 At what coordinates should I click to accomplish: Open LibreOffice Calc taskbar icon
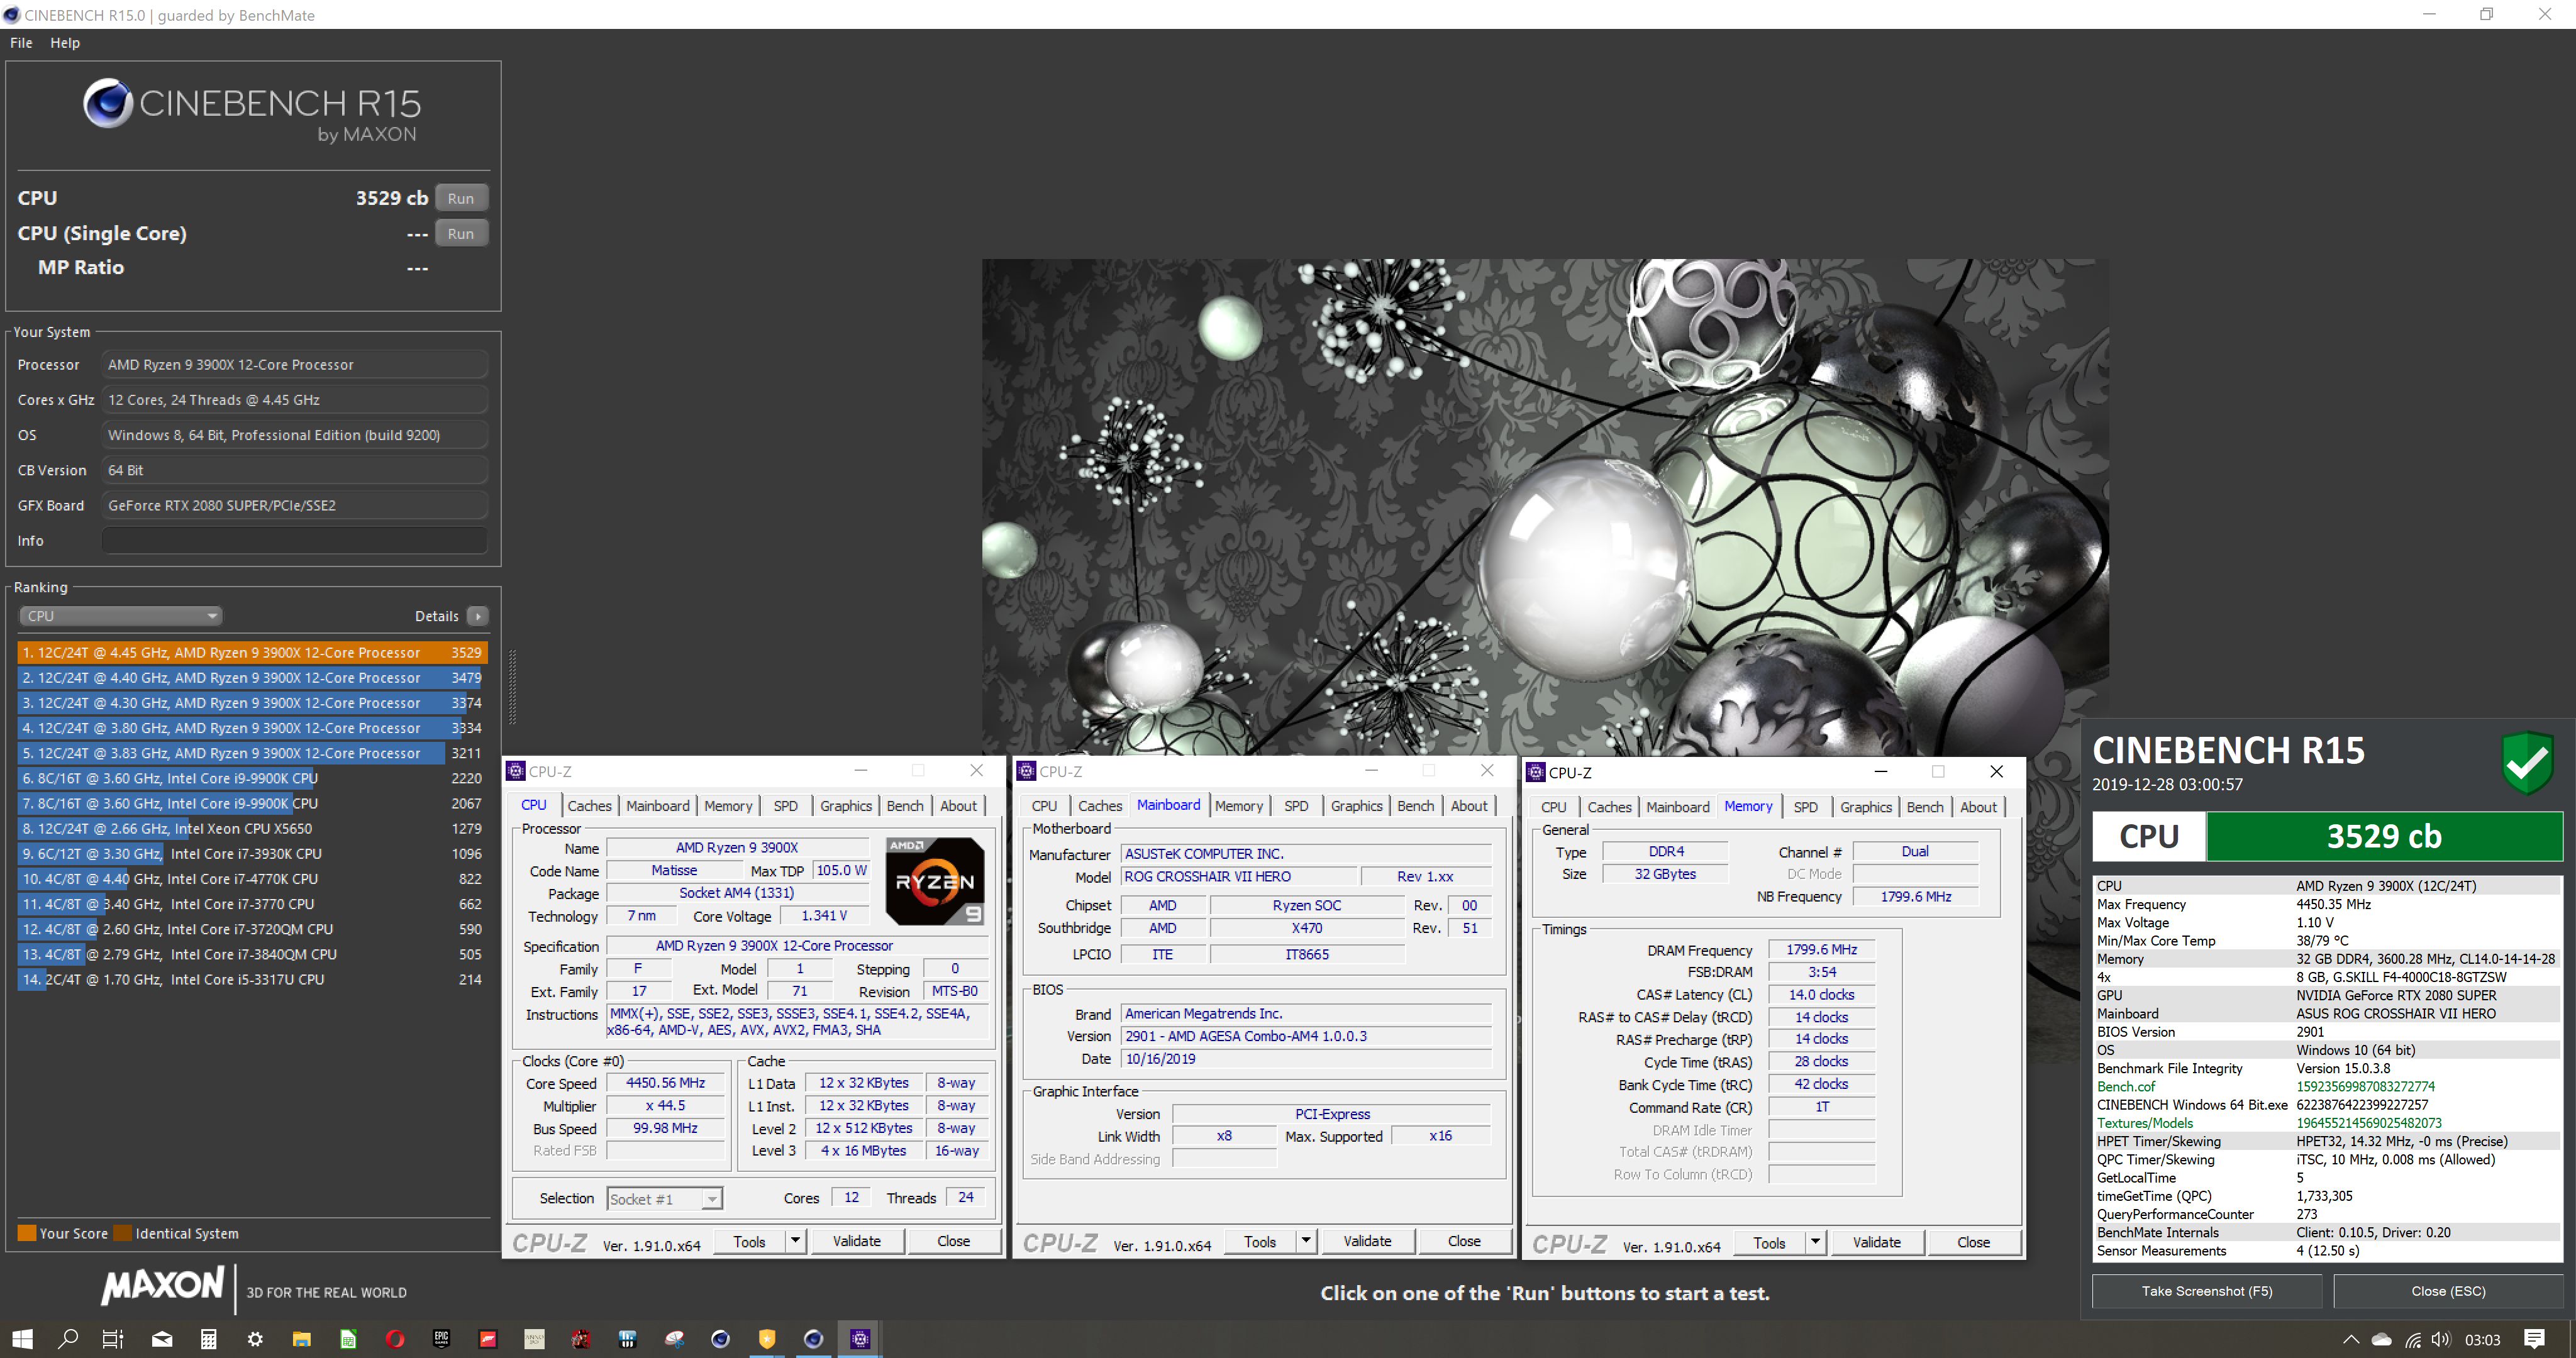pyautogui.click(x=348, y=1339)
